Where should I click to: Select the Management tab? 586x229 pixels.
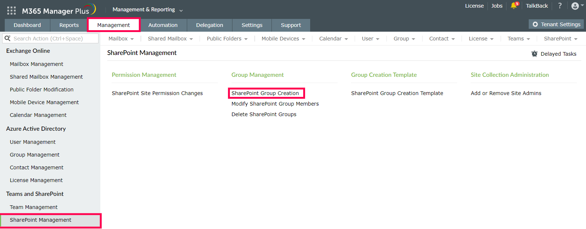pyautogui.click(x=113, y=25)
